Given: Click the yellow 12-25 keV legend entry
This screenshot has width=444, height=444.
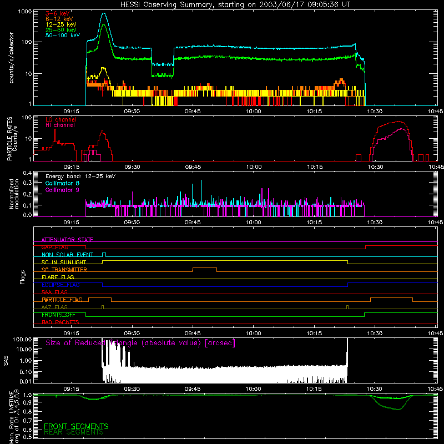Looking at the screenshot, I should click(61, 24).
